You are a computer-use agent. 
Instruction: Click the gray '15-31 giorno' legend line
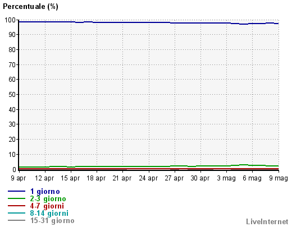pos(16,220)
